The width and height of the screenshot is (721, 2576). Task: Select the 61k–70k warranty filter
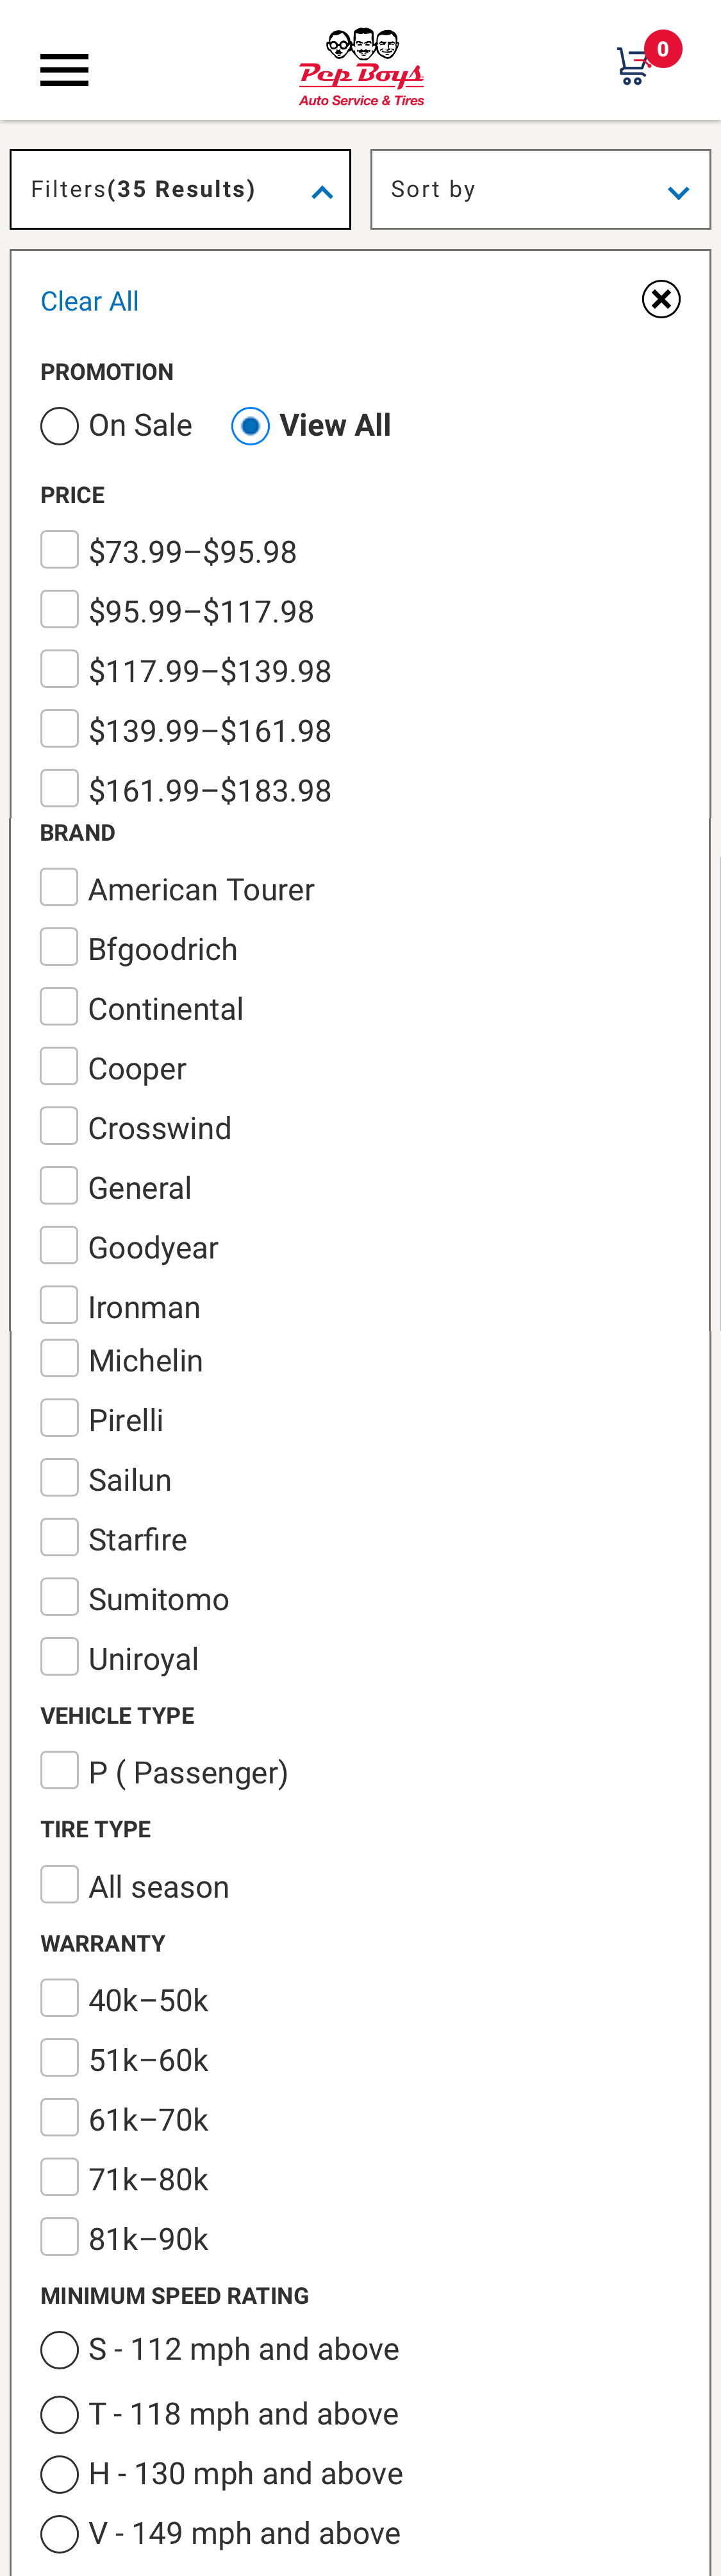point(60,2118)
